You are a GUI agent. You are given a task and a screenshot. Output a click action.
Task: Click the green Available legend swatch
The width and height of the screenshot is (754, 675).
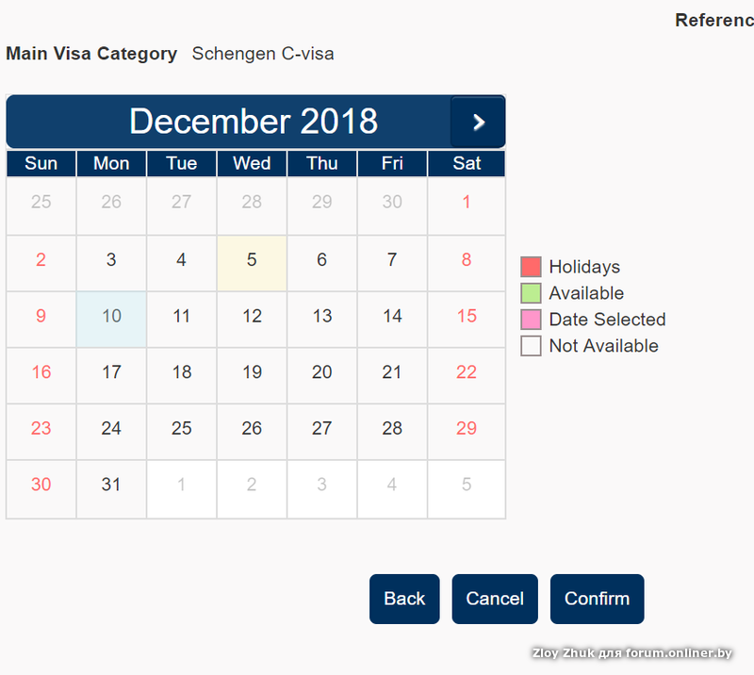[532, 293]
